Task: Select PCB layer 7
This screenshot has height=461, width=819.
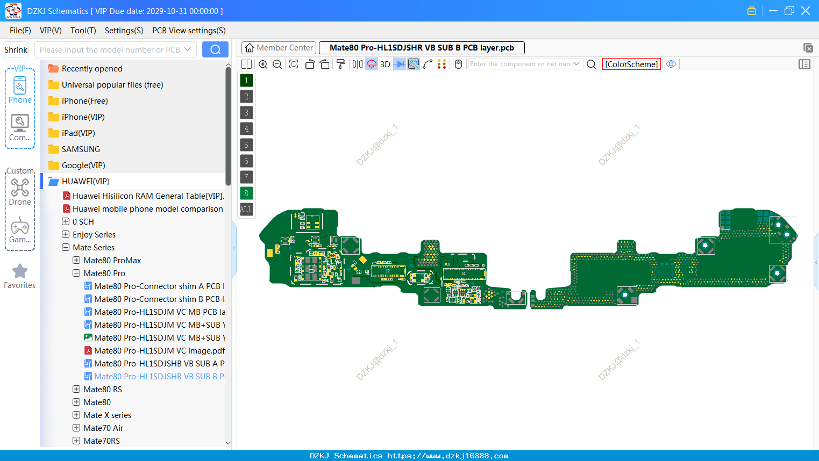Action: tap(246, 177)
